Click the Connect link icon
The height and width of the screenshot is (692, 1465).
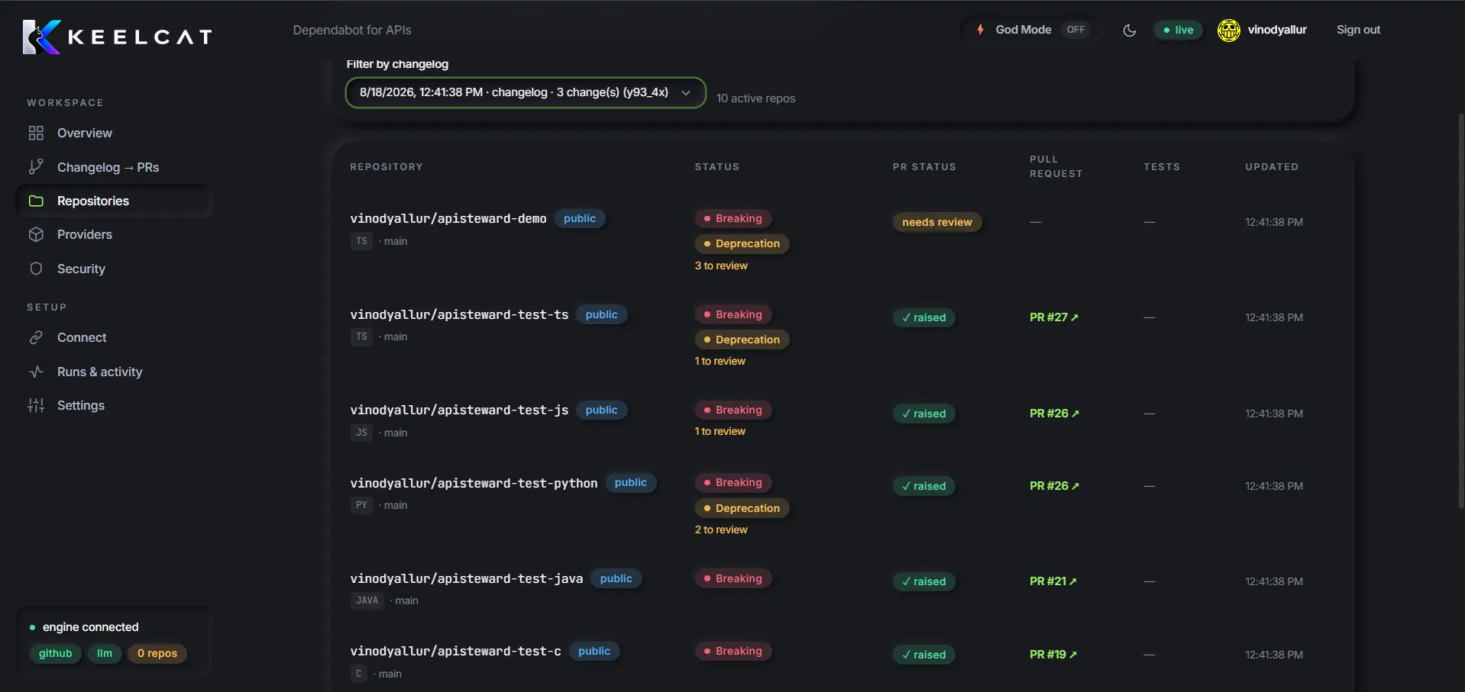[x=36, y=337]
